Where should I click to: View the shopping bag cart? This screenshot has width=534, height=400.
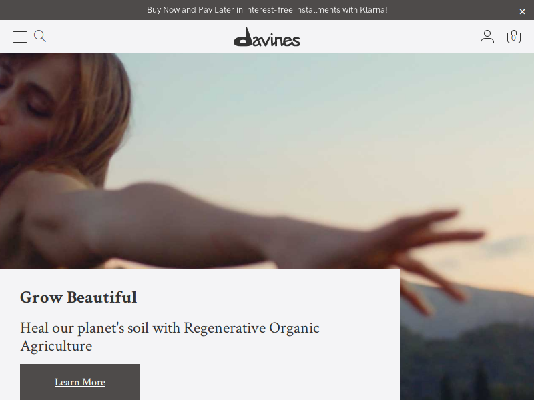click(x=513, y=37)
